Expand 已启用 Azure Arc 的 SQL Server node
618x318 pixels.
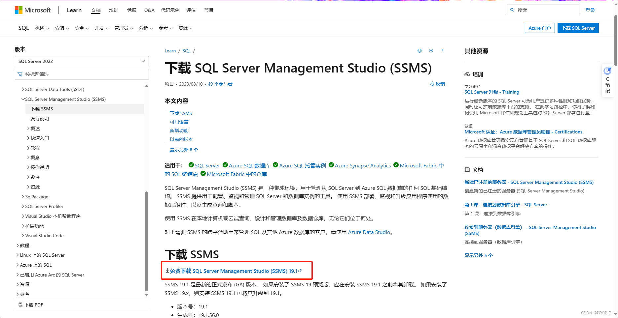(18, 275)
